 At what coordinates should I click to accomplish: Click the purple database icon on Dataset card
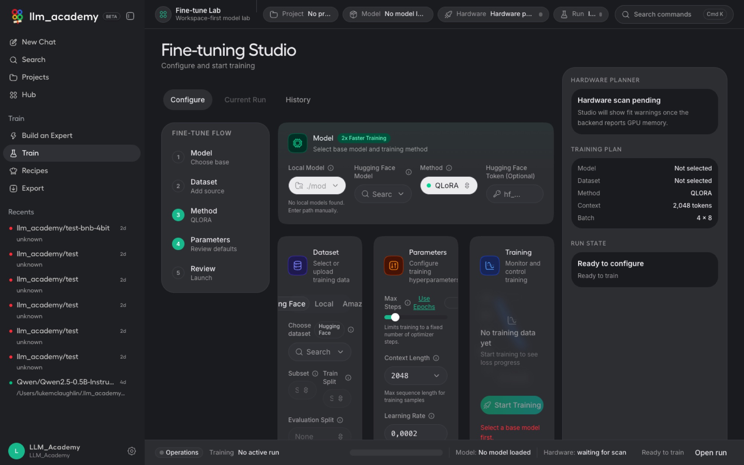(x=298, y=265)
